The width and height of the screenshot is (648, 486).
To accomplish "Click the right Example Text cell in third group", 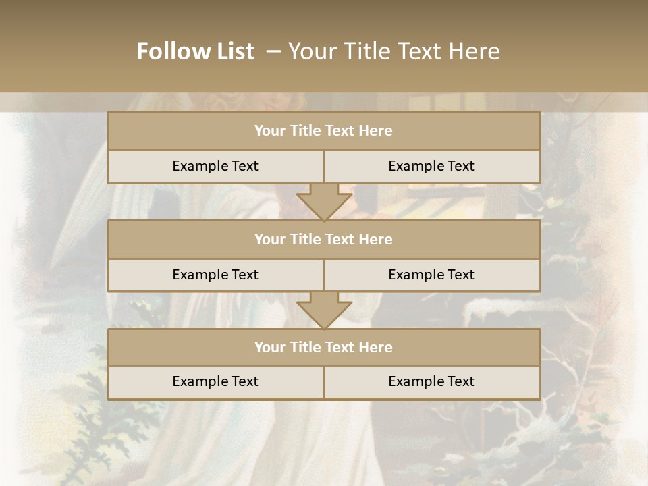I will click(431, 381).
